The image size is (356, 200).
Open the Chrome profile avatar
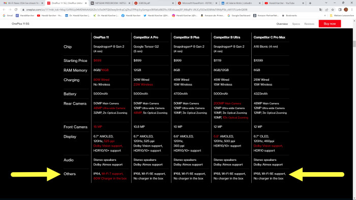[x=346, y=10]
